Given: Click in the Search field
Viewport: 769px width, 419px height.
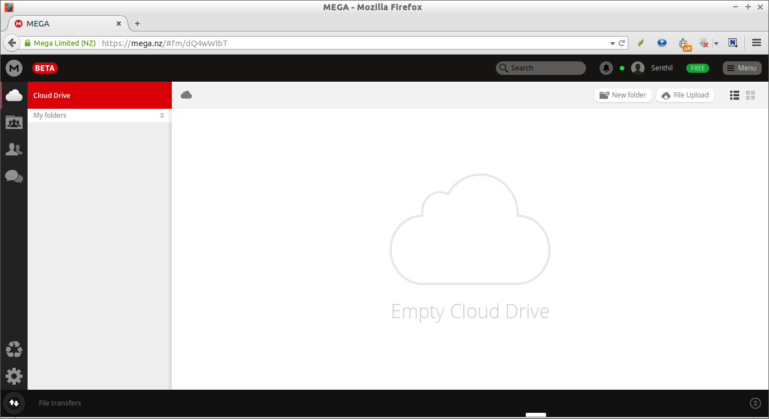Looking at the screenshot, I should tap(541, 68).
